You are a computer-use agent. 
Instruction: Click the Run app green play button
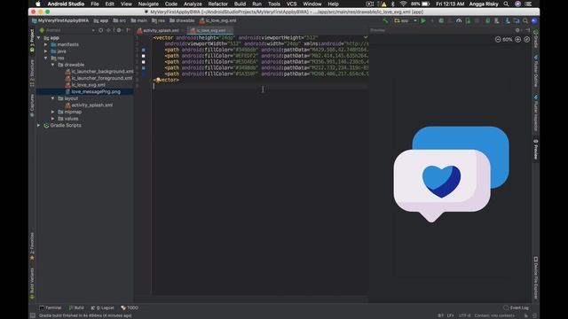click(423, 21)
